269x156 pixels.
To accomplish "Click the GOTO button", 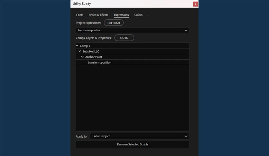I will pos(124,38).
